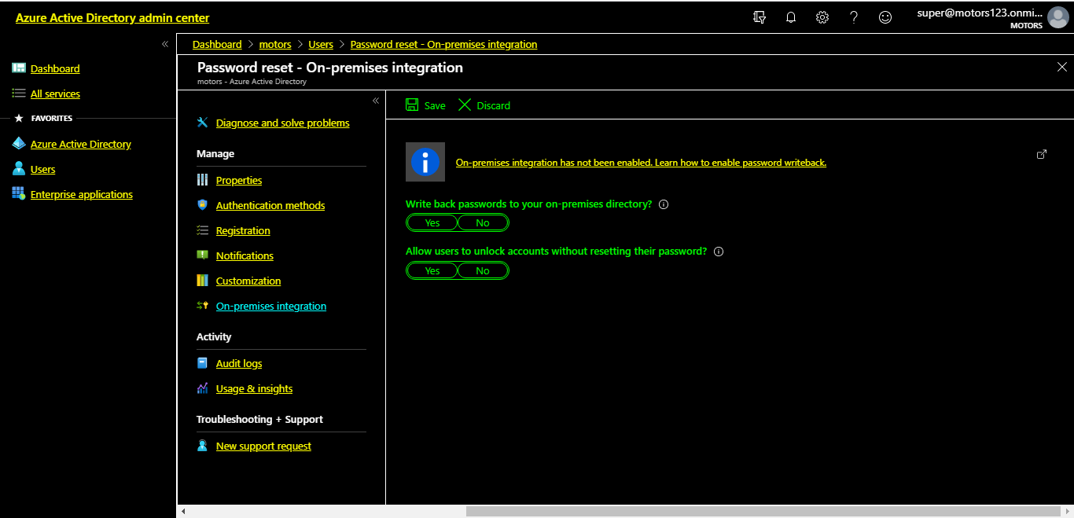Click the blue info icon banner

[425, 162]
